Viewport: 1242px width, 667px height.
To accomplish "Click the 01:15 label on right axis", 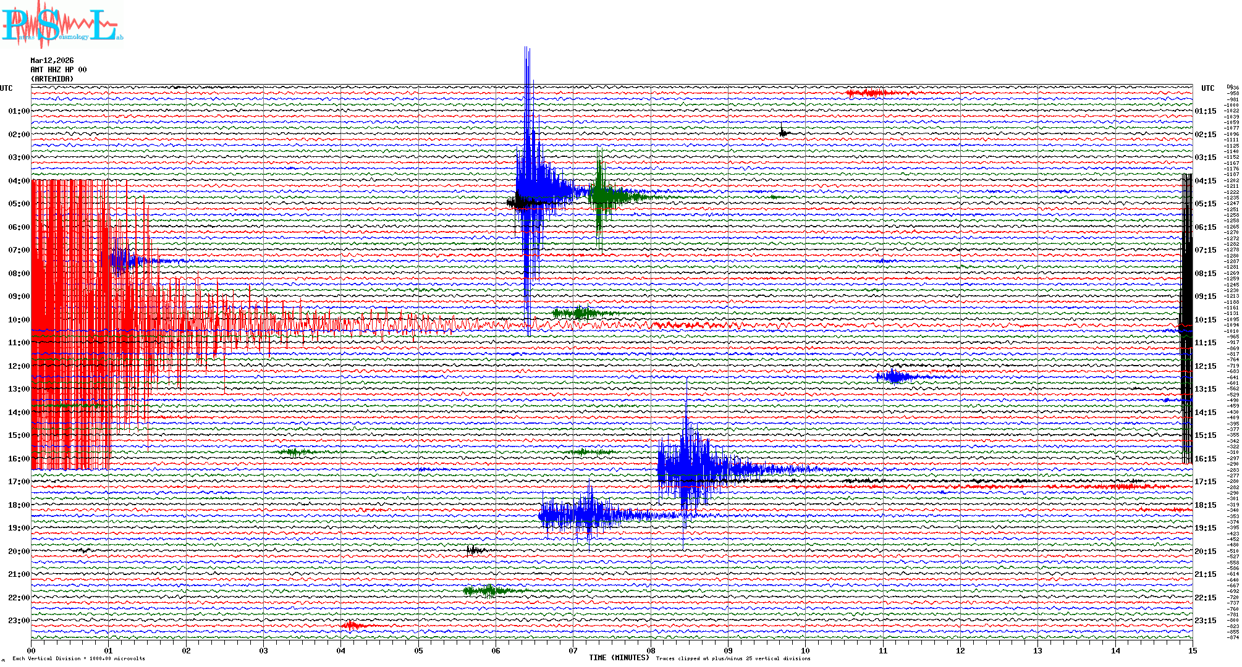I will tap(1206, 111).
